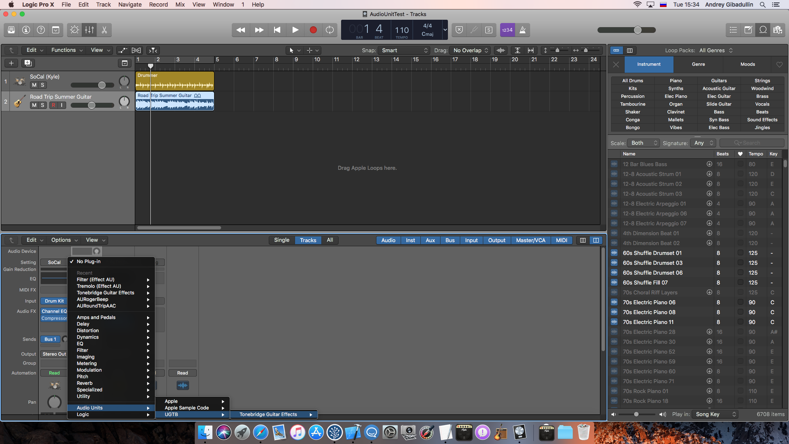Toggle the Loop Browser icon
The image size is (789, 444).
763,30
